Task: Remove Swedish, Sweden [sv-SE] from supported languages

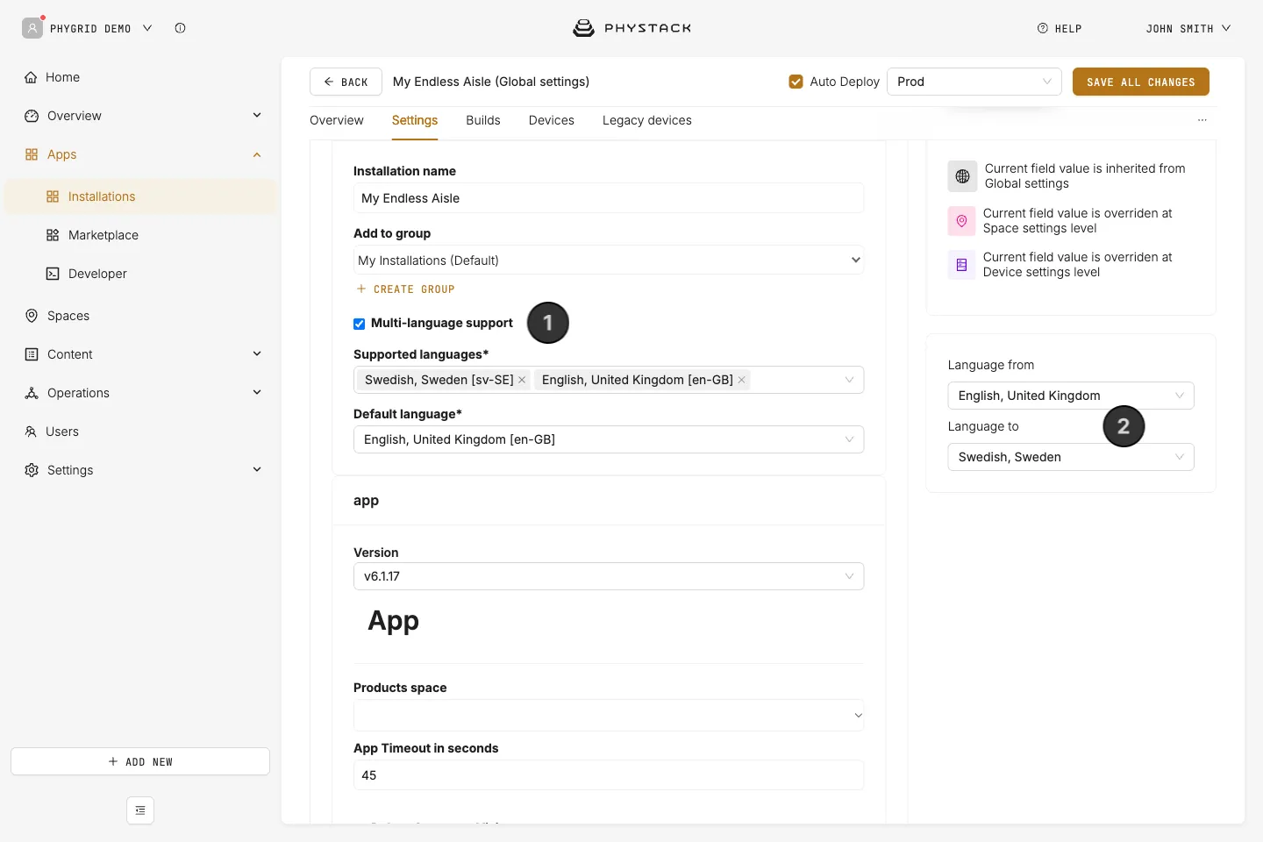Action: pyautogui.click(x=522, y=380)
